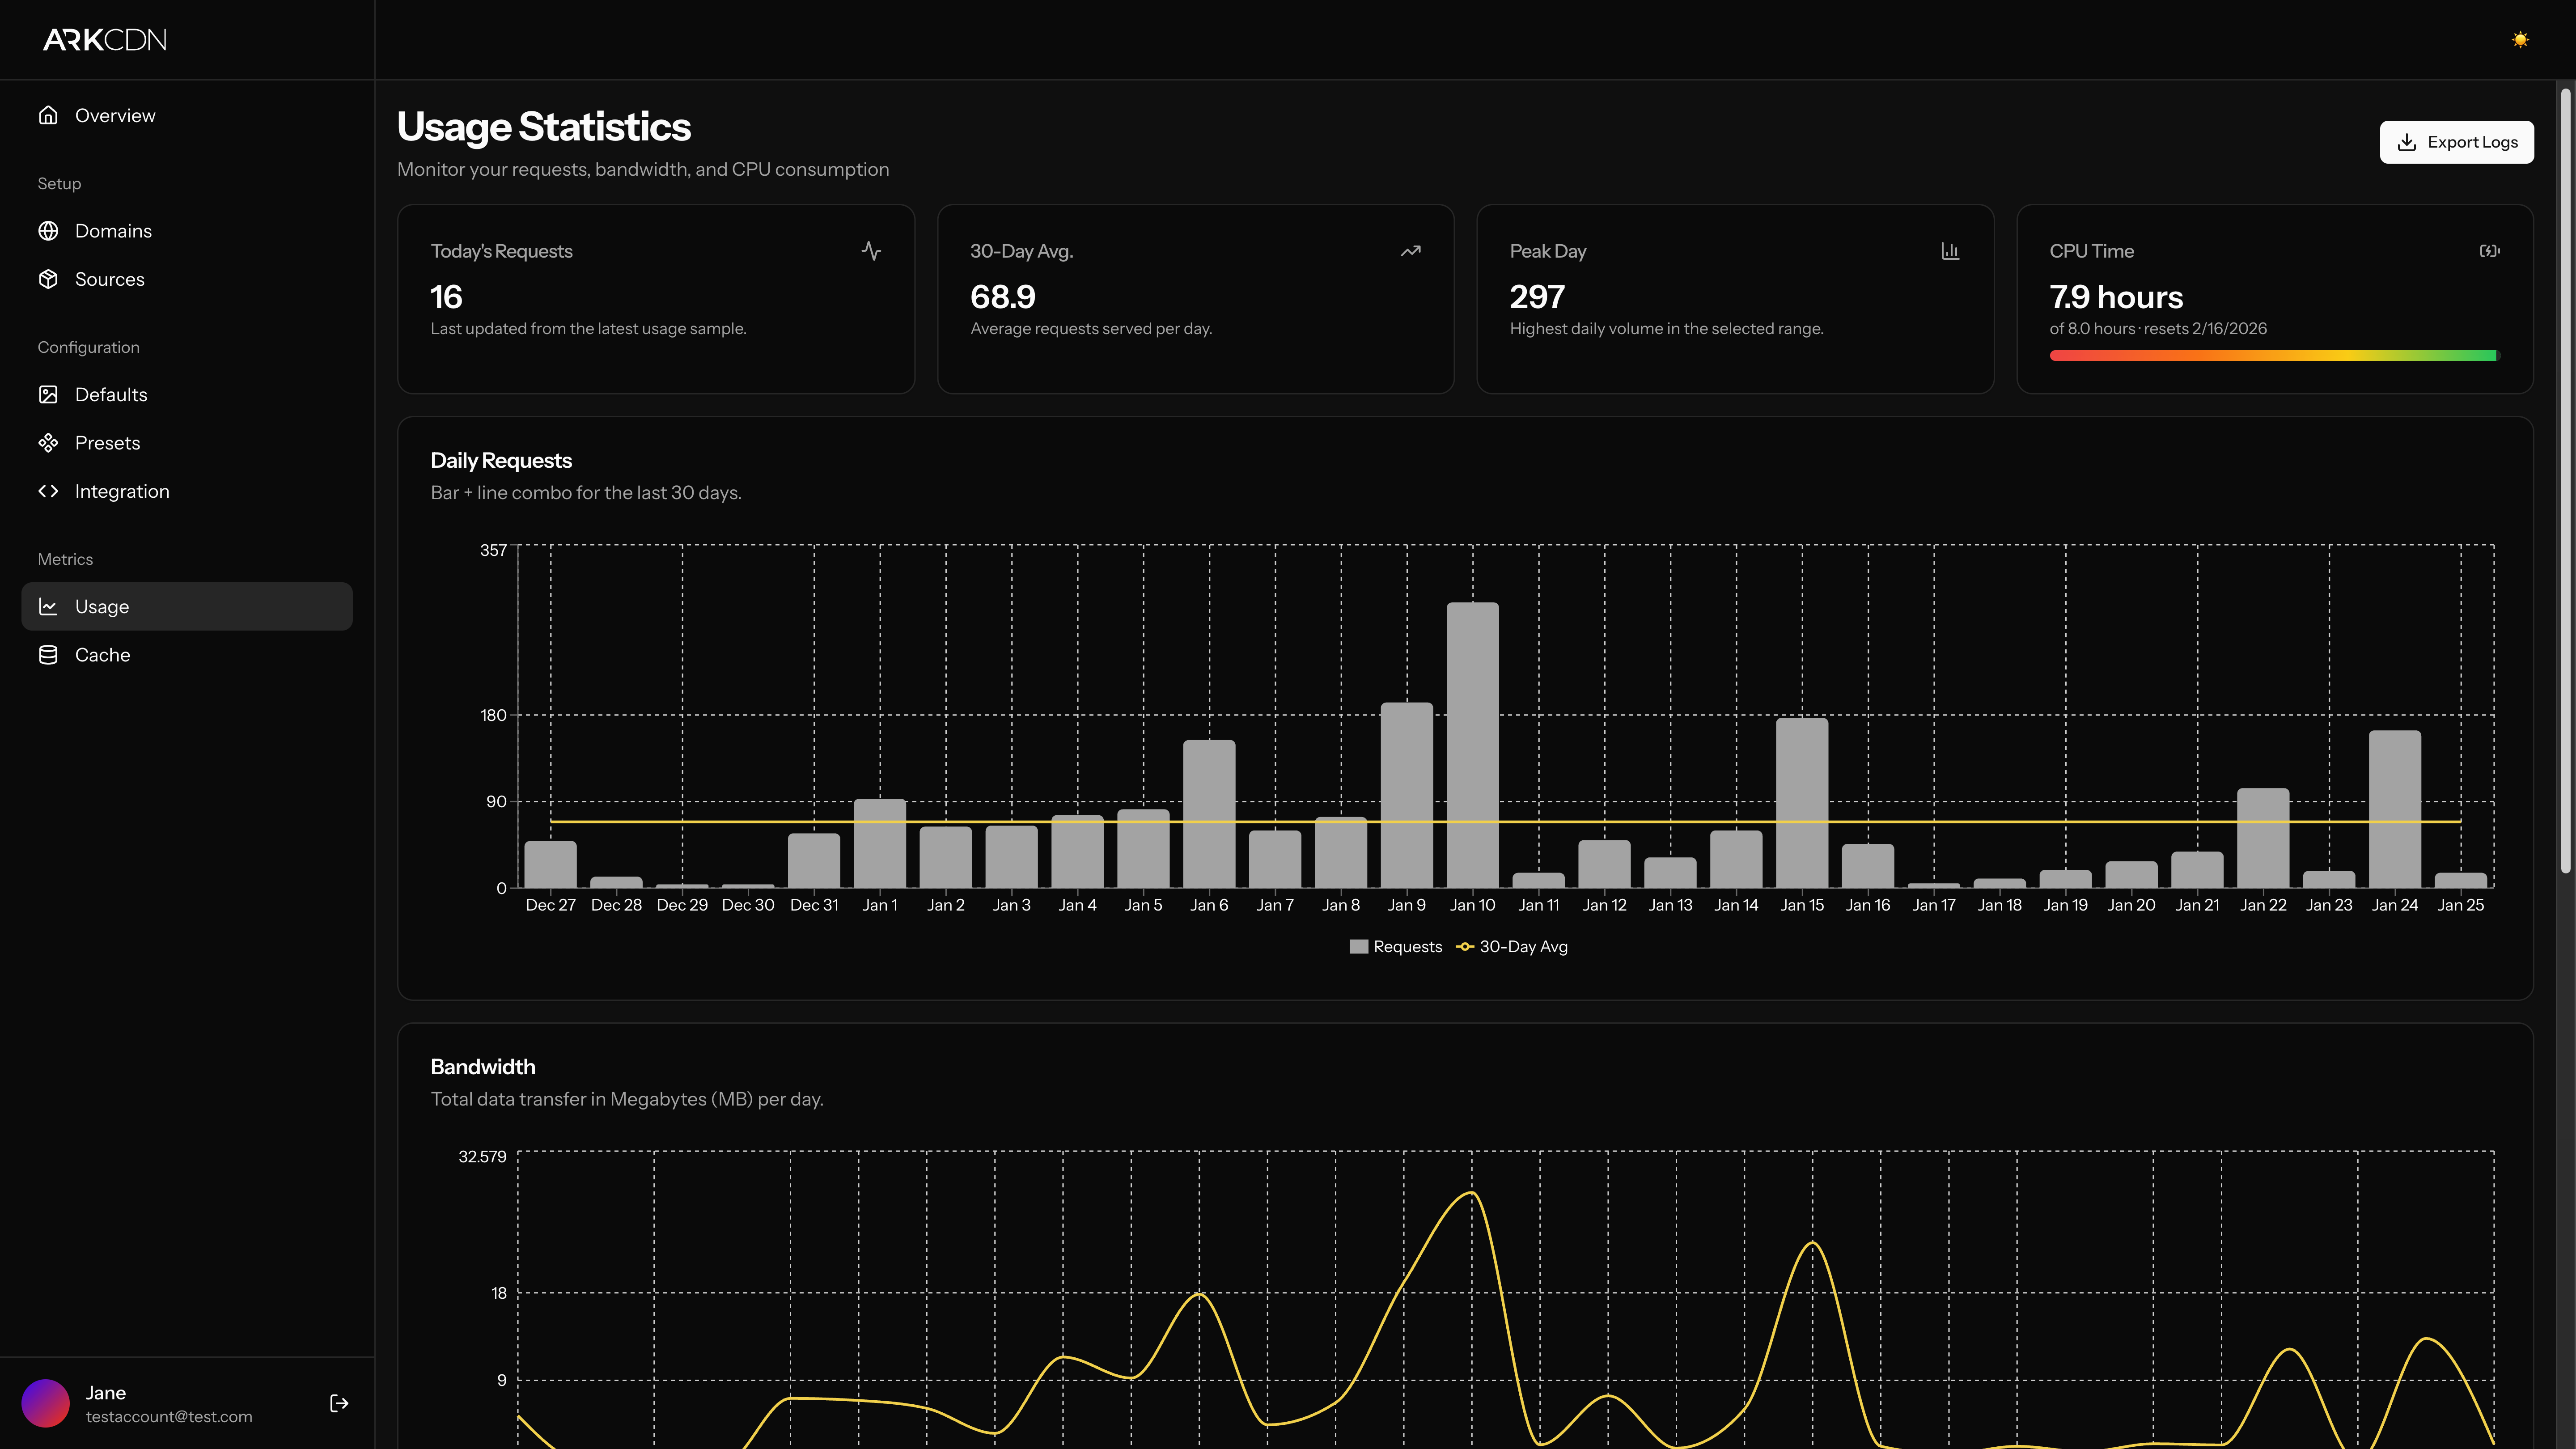The width and height of the screenshot is (2576, 1449).
Task: Click the Today's Requests value 16
Action: [446, 297]
